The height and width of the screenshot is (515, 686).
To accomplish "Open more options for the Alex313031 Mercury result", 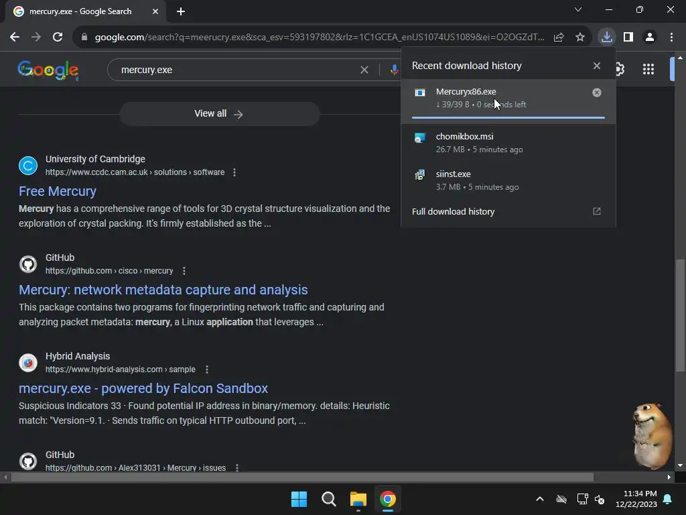I will click(237, 467).
